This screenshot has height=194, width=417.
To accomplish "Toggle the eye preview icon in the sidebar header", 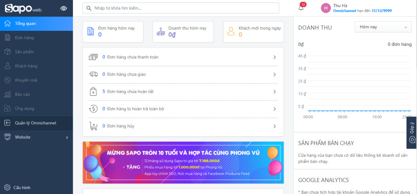I will pyautogui.click(x=63, y=8).
